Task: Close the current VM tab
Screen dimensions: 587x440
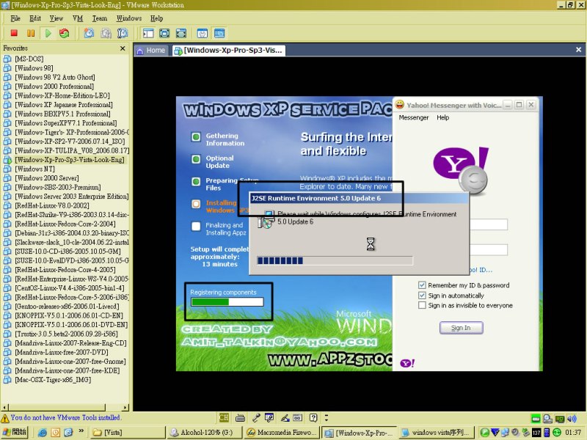Action: (578, 50)
